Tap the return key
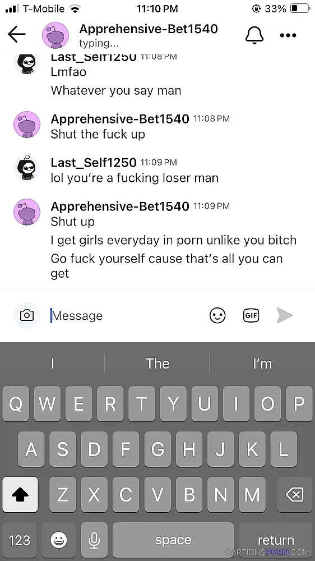This screenshot has width=315, height=561. click(276, 540)
